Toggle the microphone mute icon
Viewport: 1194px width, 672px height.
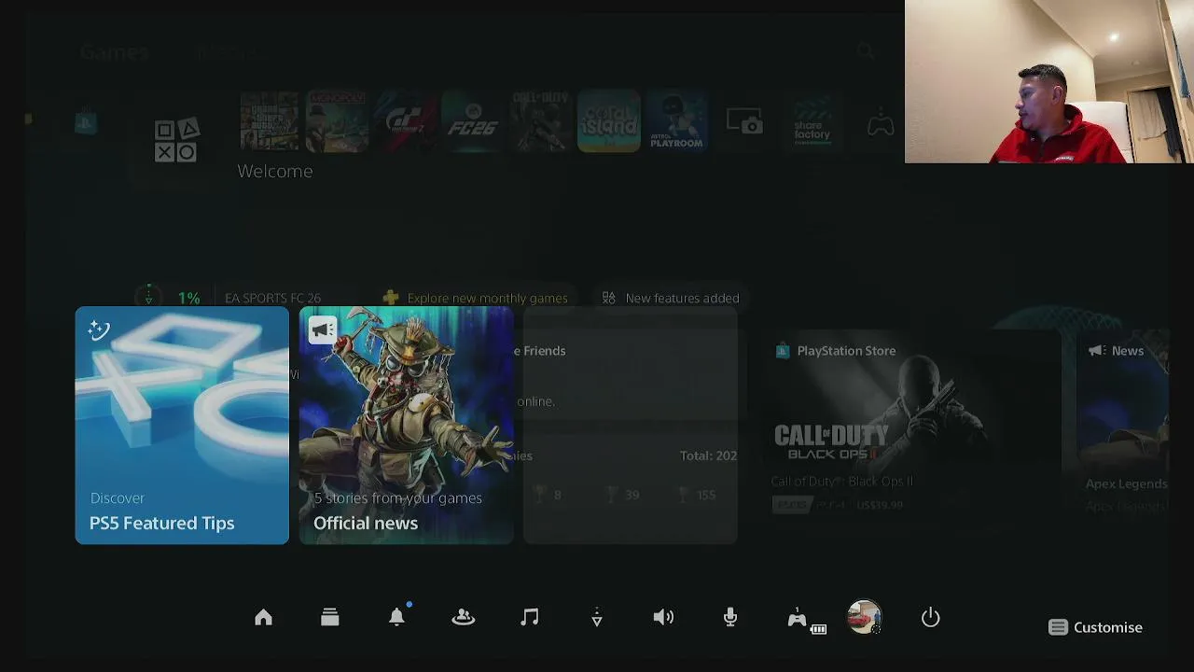[730, 618]
